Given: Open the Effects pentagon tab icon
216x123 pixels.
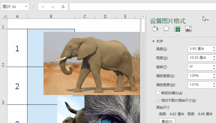Looking at the screenshot, I should click(166, 29).
